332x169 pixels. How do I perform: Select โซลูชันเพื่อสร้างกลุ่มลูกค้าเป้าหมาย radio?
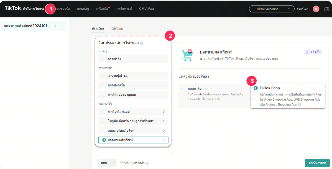click(x=104, y=121)
